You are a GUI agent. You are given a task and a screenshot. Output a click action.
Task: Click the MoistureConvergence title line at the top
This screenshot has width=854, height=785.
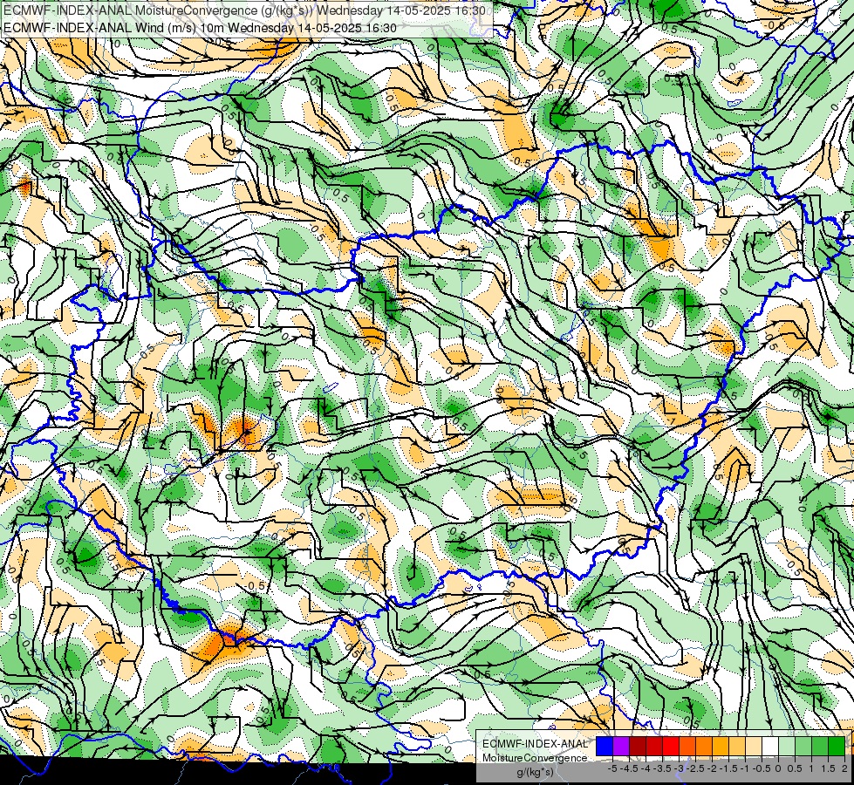[244, 10]
